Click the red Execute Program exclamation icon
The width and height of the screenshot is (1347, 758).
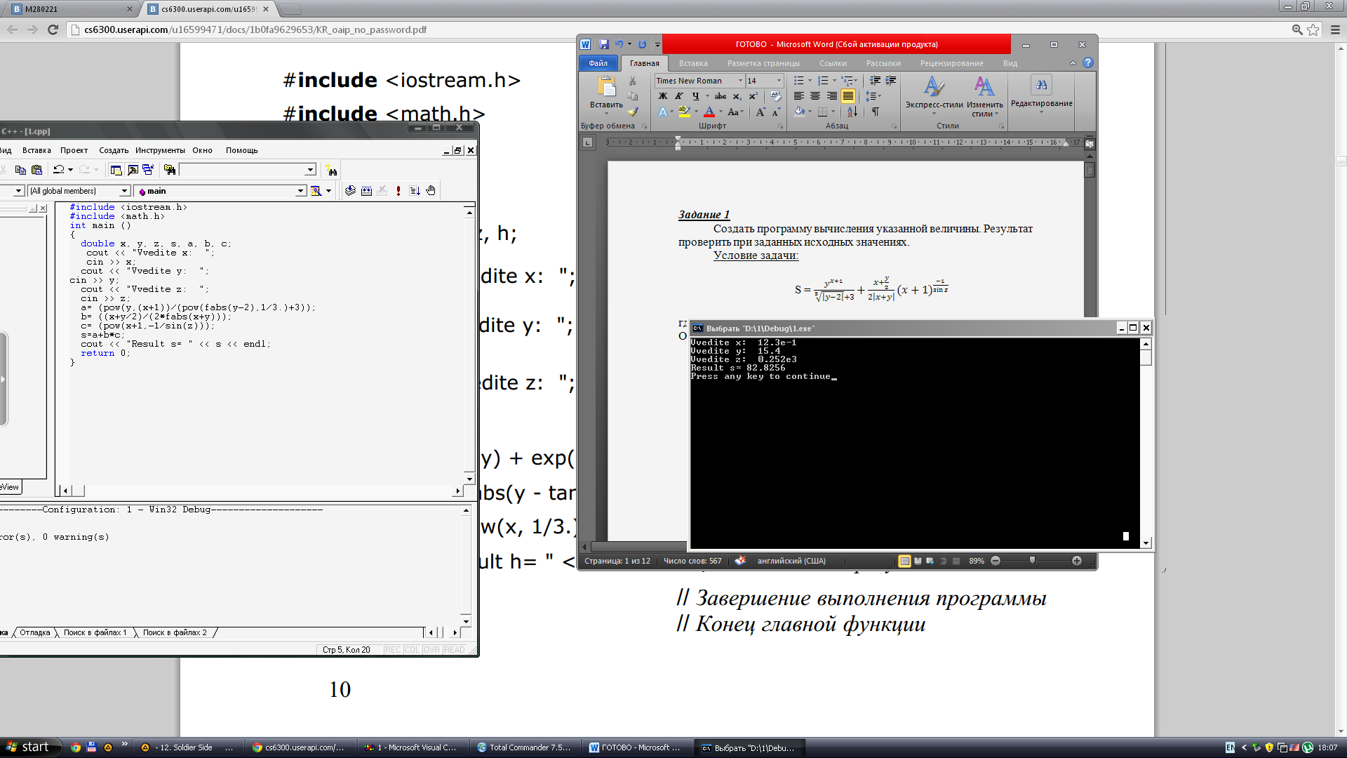coord(398,190)
